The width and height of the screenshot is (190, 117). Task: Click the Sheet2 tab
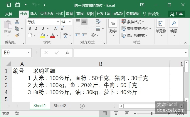click(x=60, y=106)
